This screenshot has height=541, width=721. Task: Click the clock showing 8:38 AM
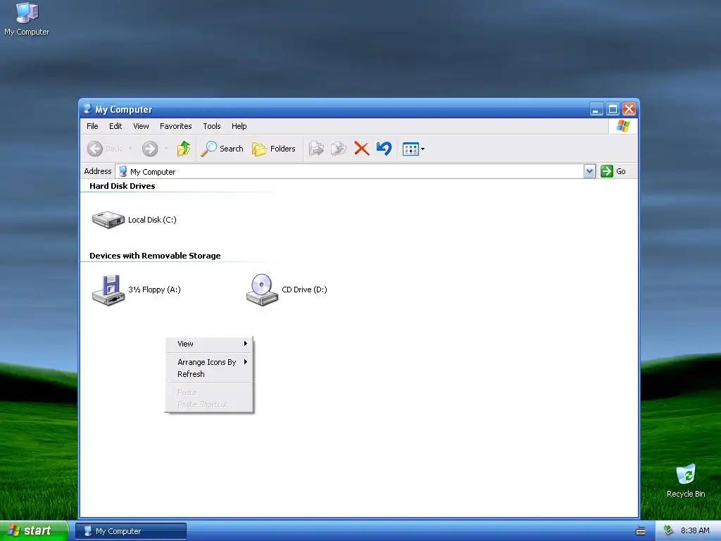[x=695, y=531]
